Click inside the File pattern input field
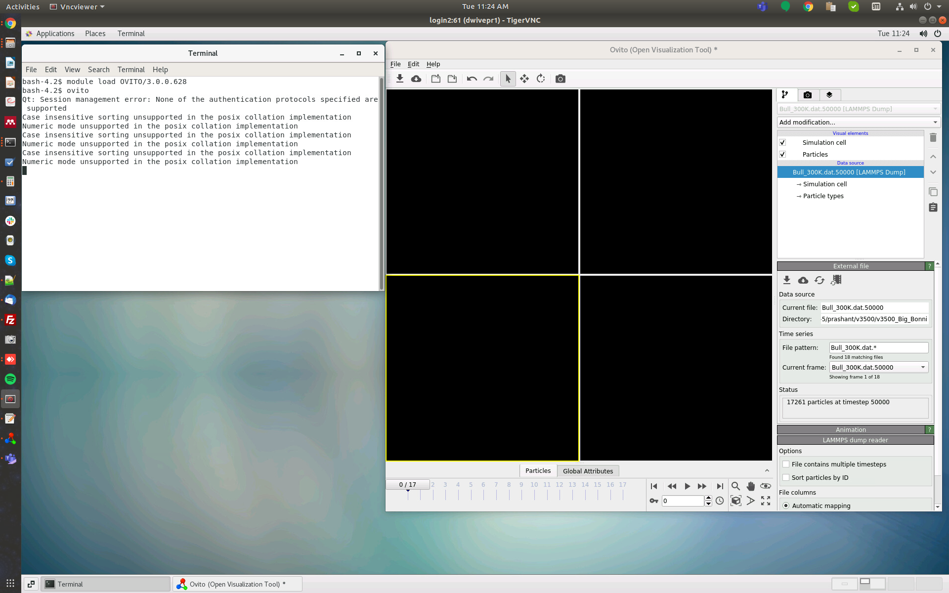Viewport: 949px width, 593px height. click(x=878, y=347)
